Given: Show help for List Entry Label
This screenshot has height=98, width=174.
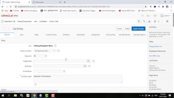Looking at the screenshot, I should point(35,84).
